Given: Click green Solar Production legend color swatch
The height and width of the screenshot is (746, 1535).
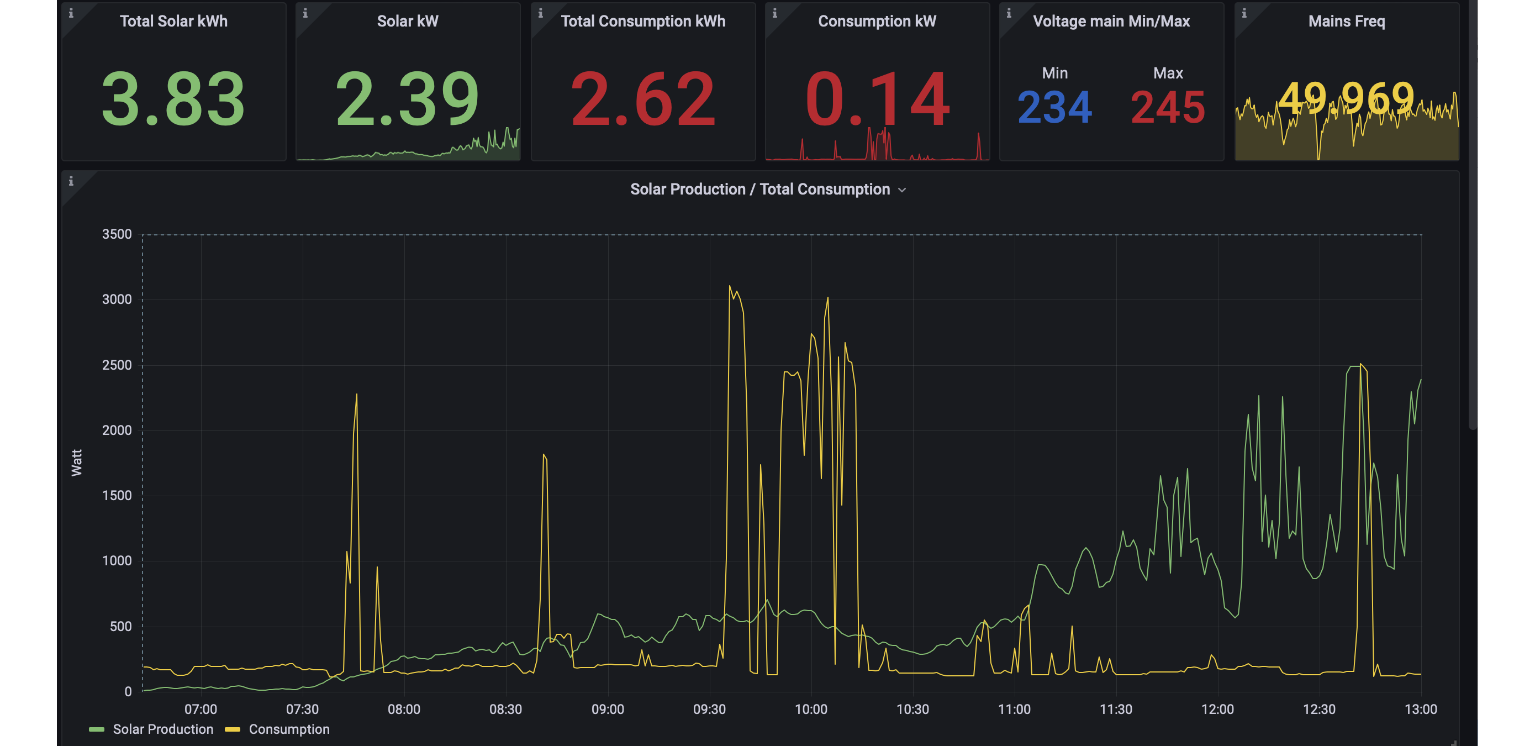Looking at the screenshot, I should coord(97,729).
